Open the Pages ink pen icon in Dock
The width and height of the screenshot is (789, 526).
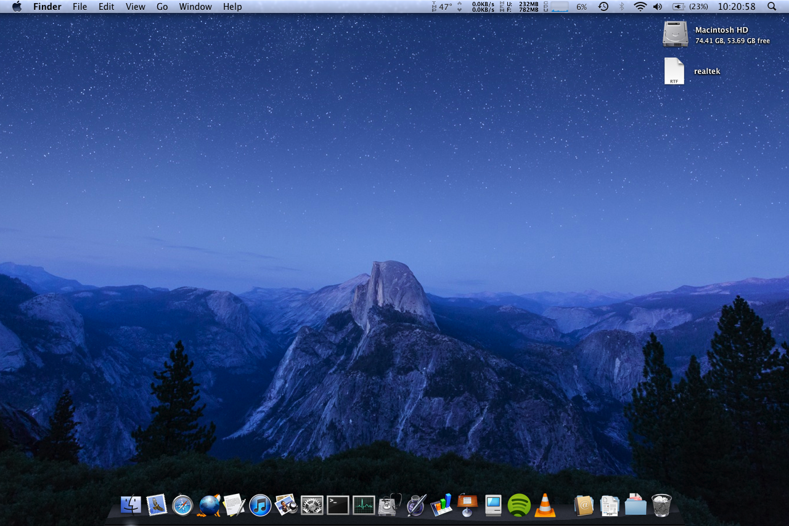tap(416, 505)
